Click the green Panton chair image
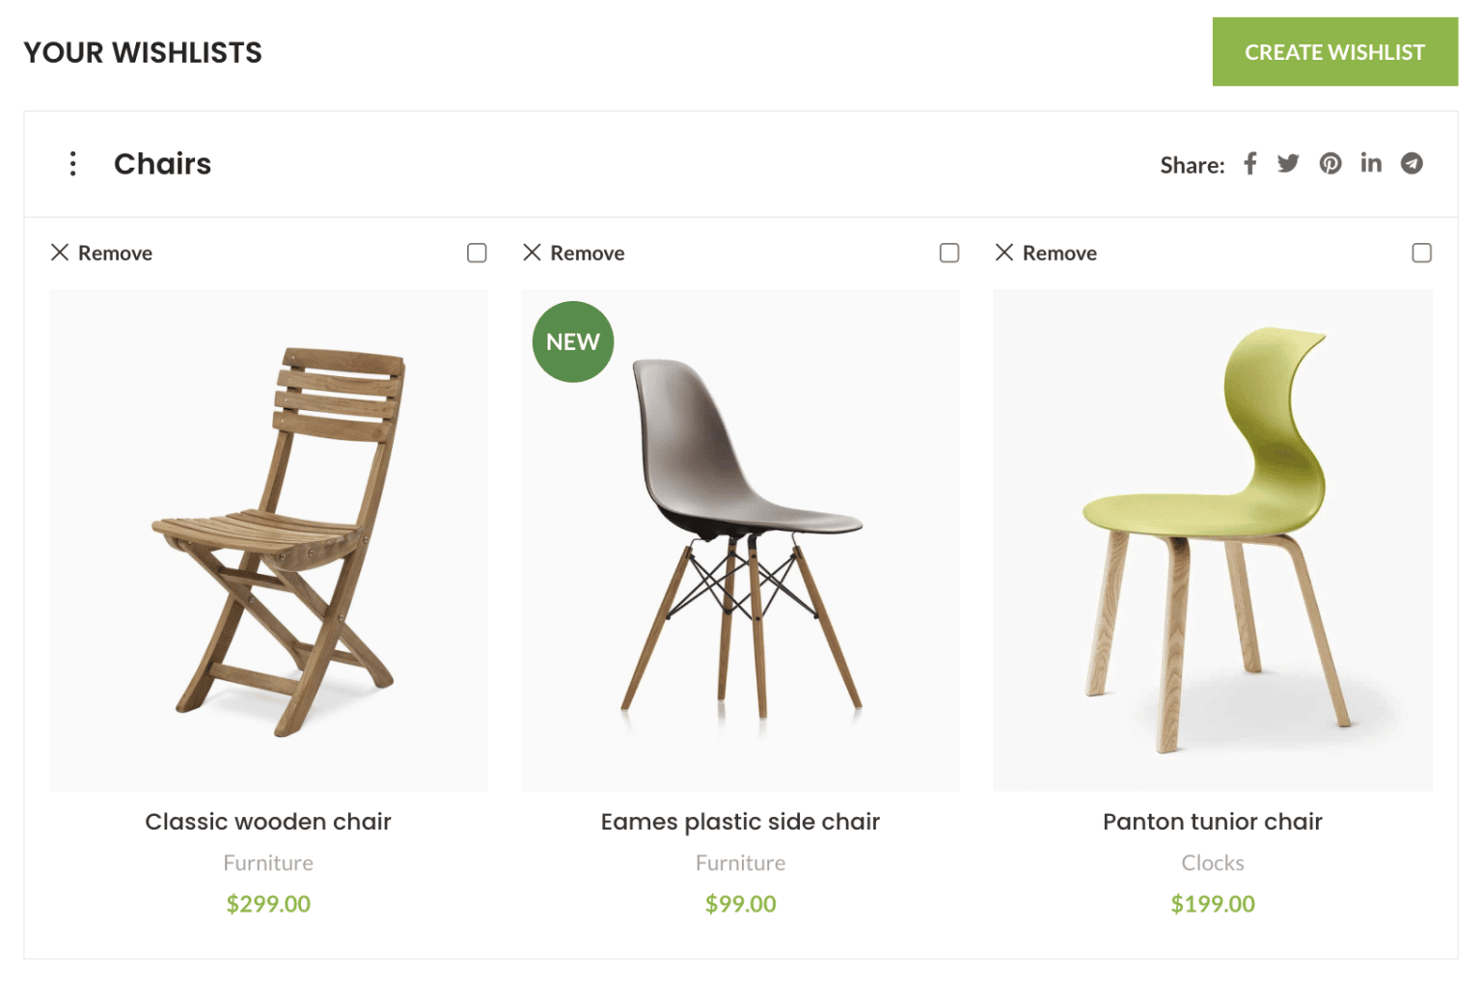 pos(1212,540)
